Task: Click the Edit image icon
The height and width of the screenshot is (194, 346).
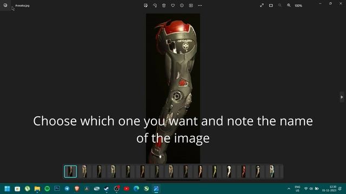Action: click(145, 5)
